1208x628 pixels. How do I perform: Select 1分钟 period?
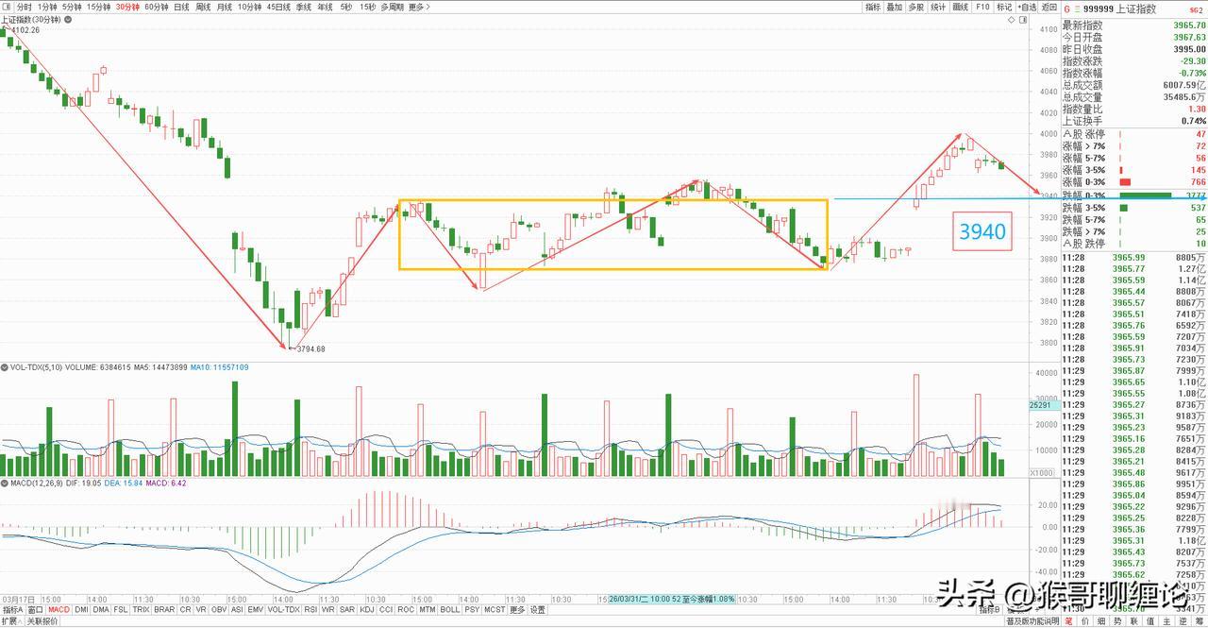(47, 7)
